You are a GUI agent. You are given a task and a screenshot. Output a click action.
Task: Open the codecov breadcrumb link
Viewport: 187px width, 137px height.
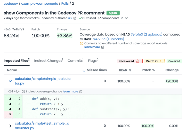[11, 4]
